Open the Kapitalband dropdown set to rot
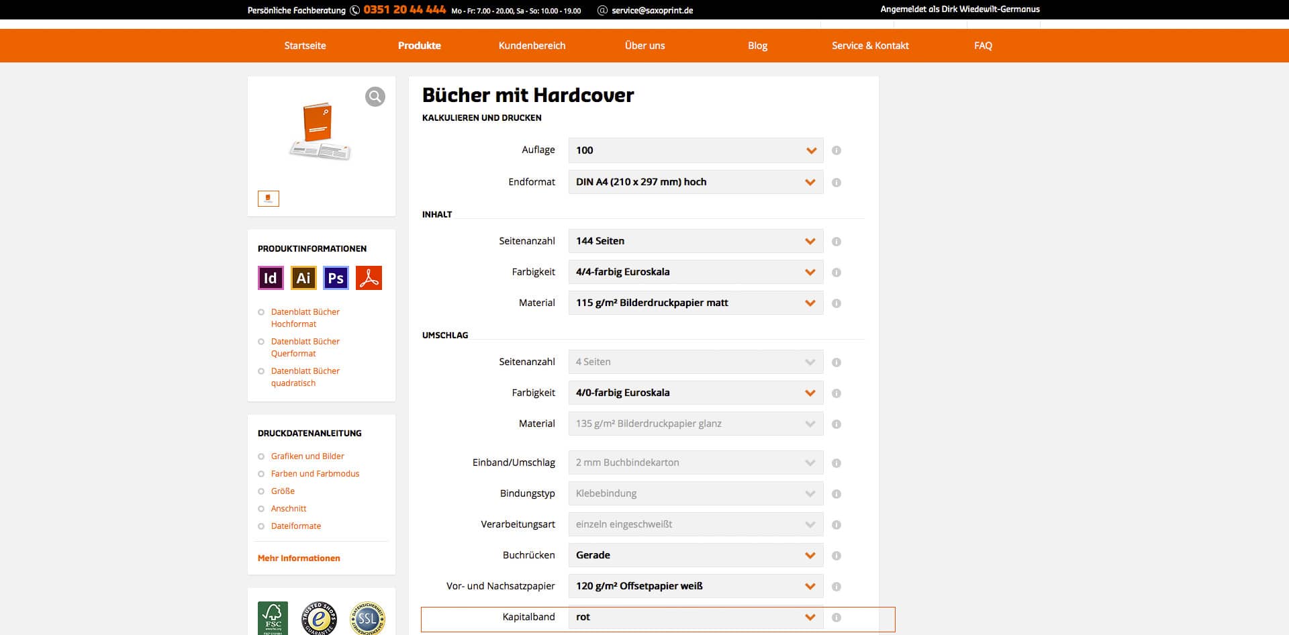 pos(695,617)
